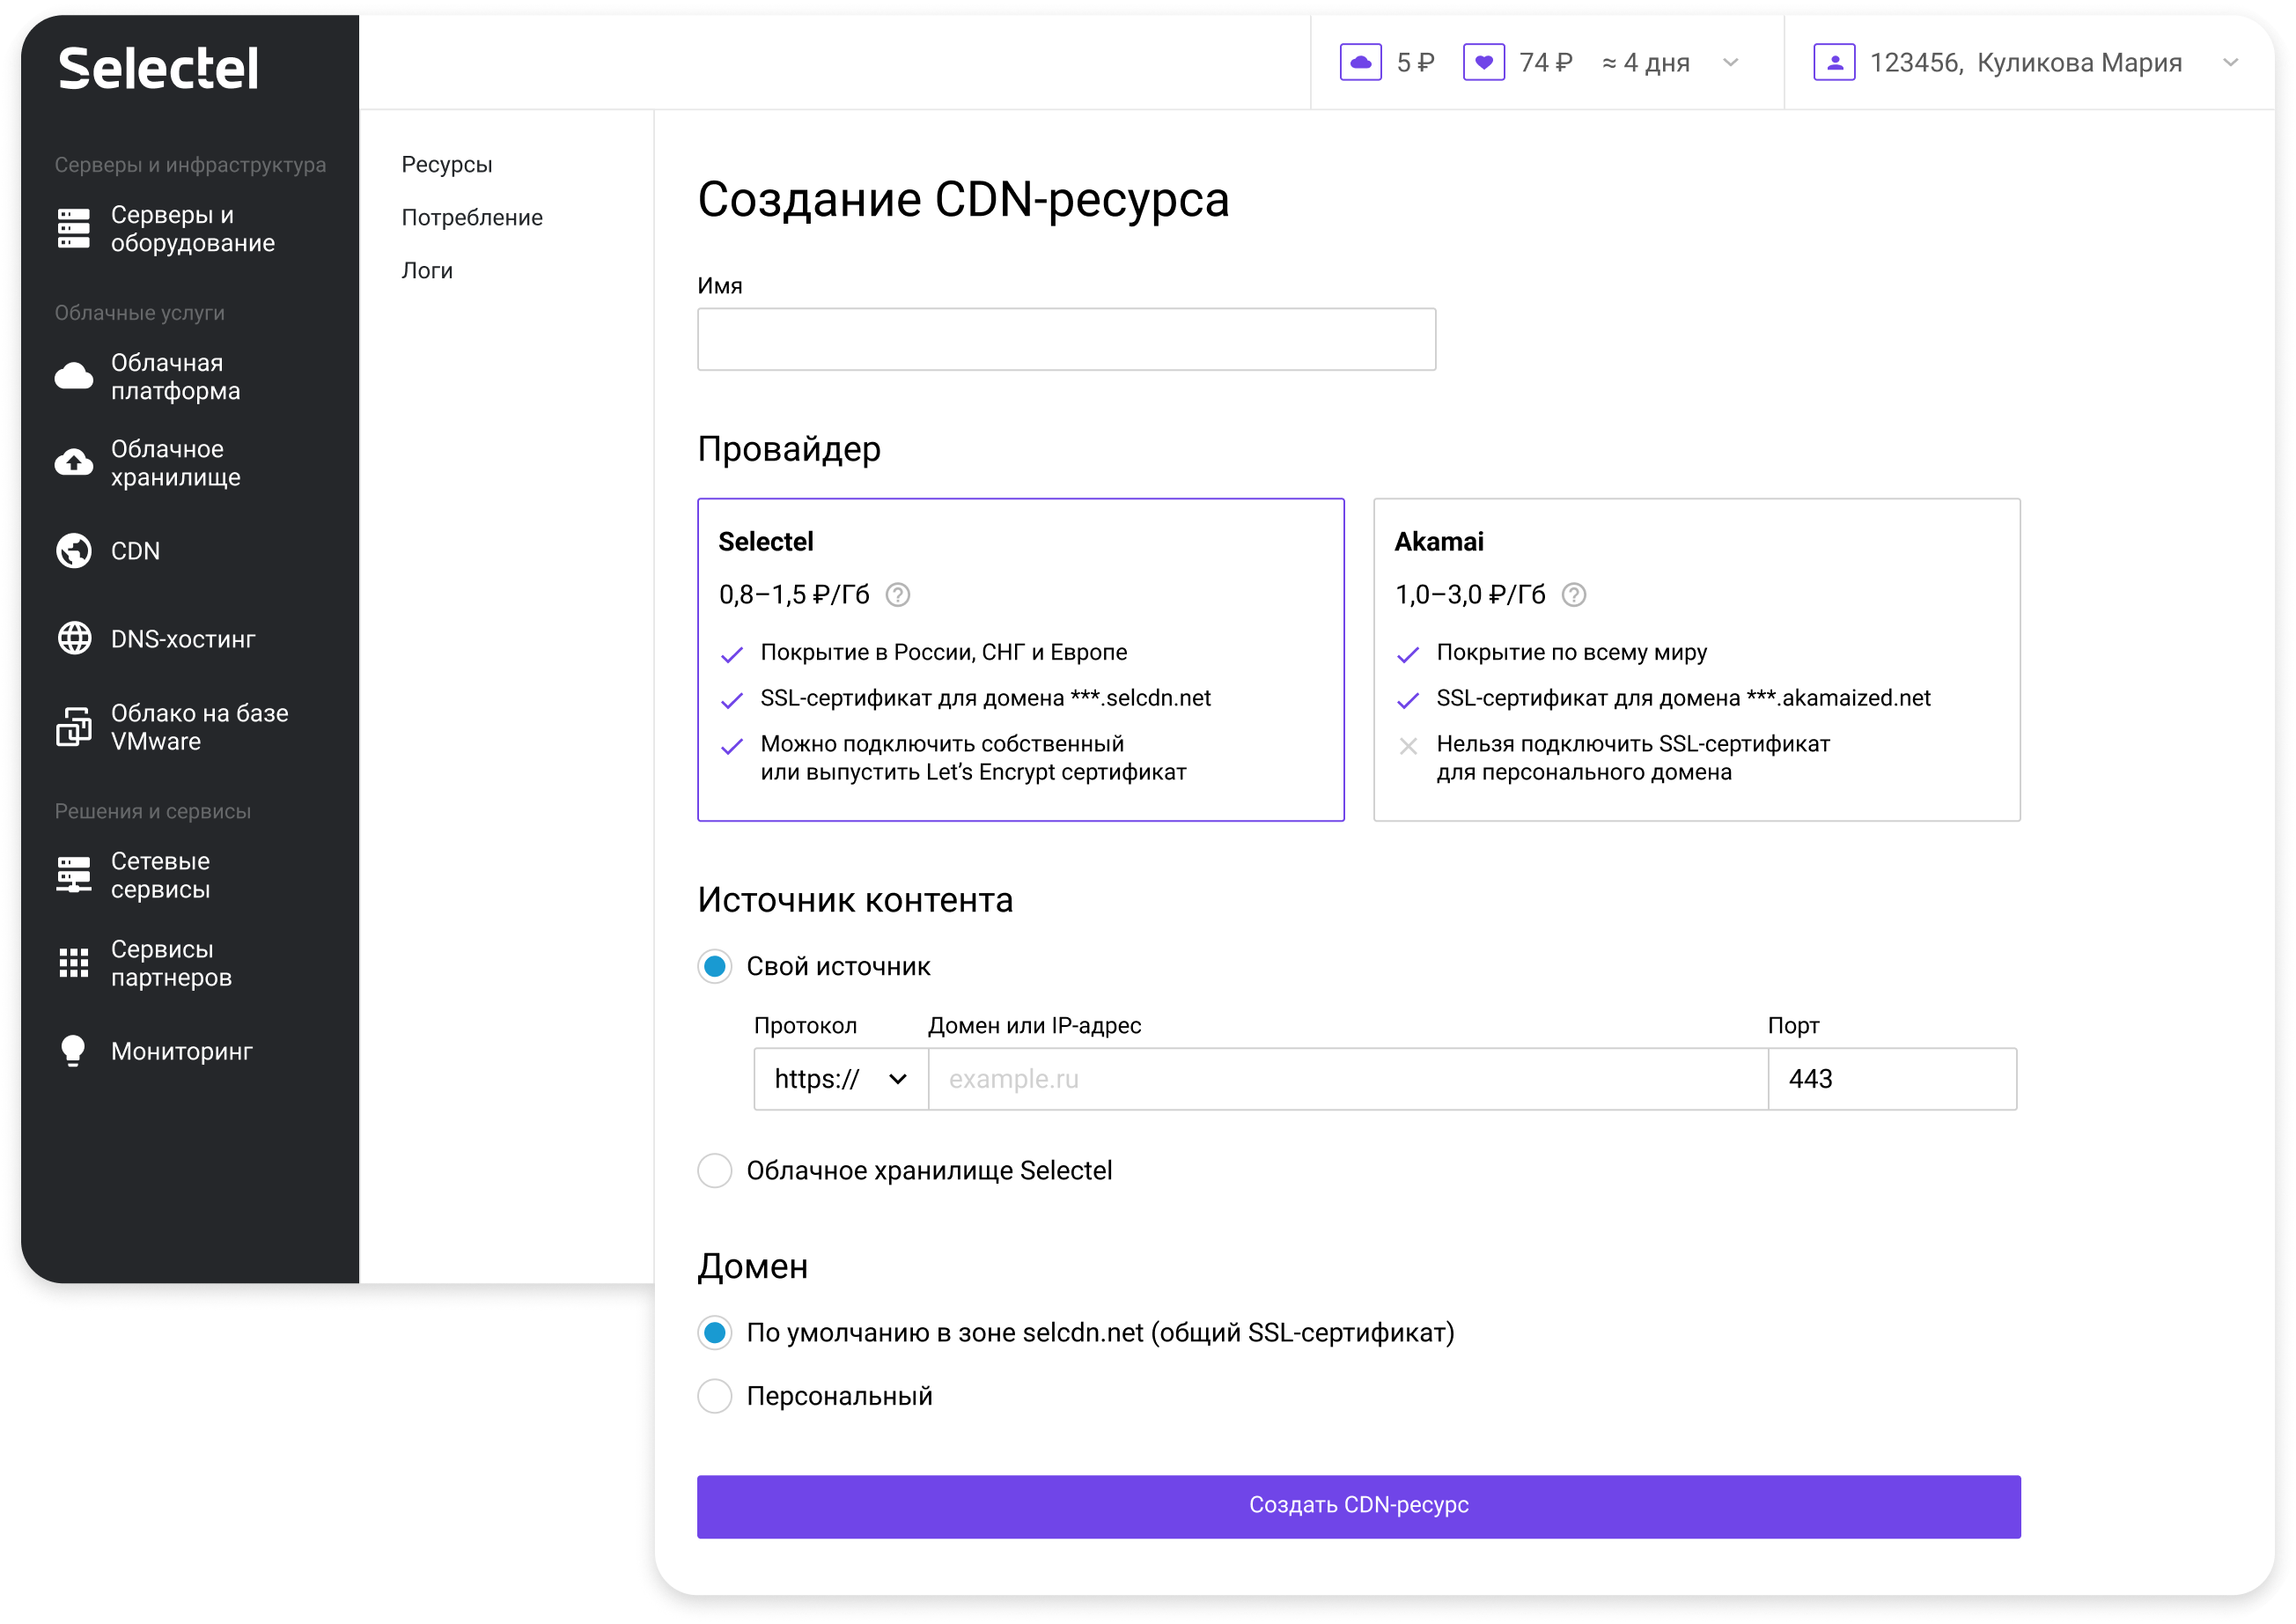Screen dimensions: 2296x1624
Task: Go to Серверы и оборудование
Action: [193, 228]
